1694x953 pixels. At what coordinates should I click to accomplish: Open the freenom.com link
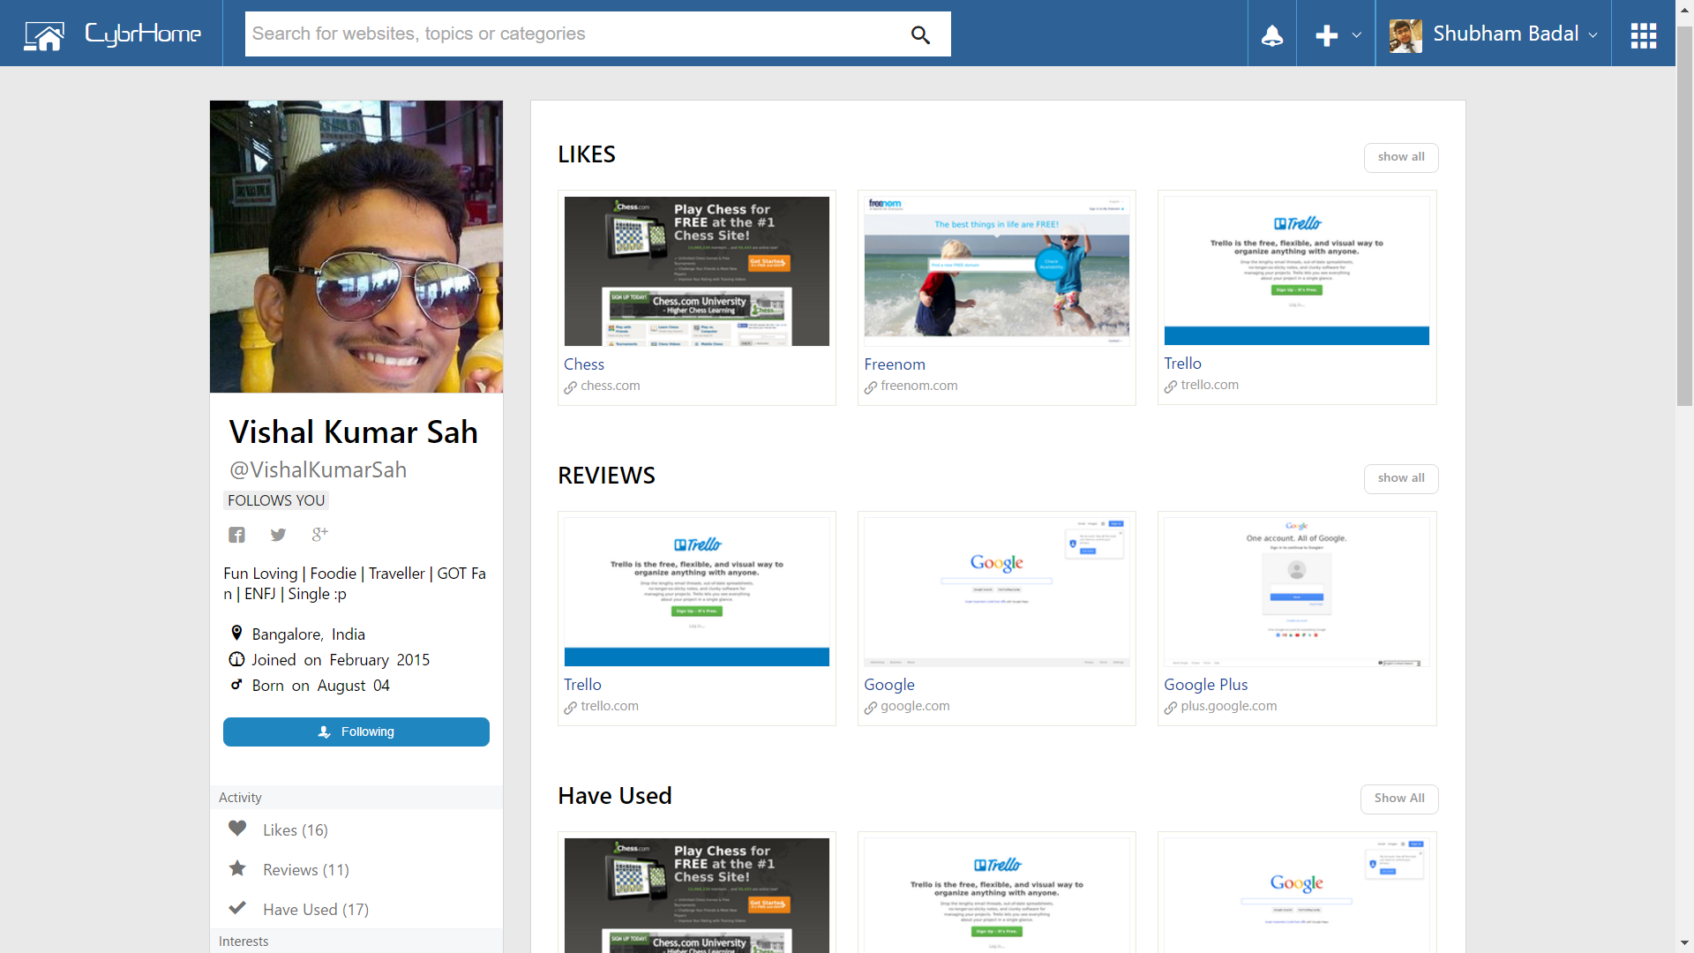click(x=918, y=386)
